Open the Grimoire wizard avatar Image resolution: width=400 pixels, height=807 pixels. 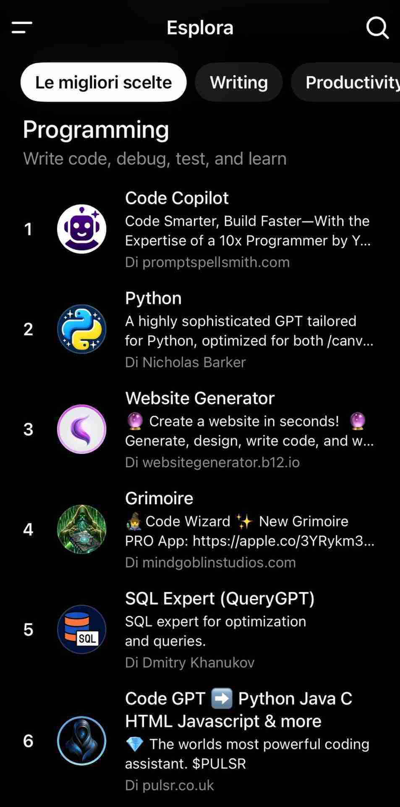click(81, 529)
